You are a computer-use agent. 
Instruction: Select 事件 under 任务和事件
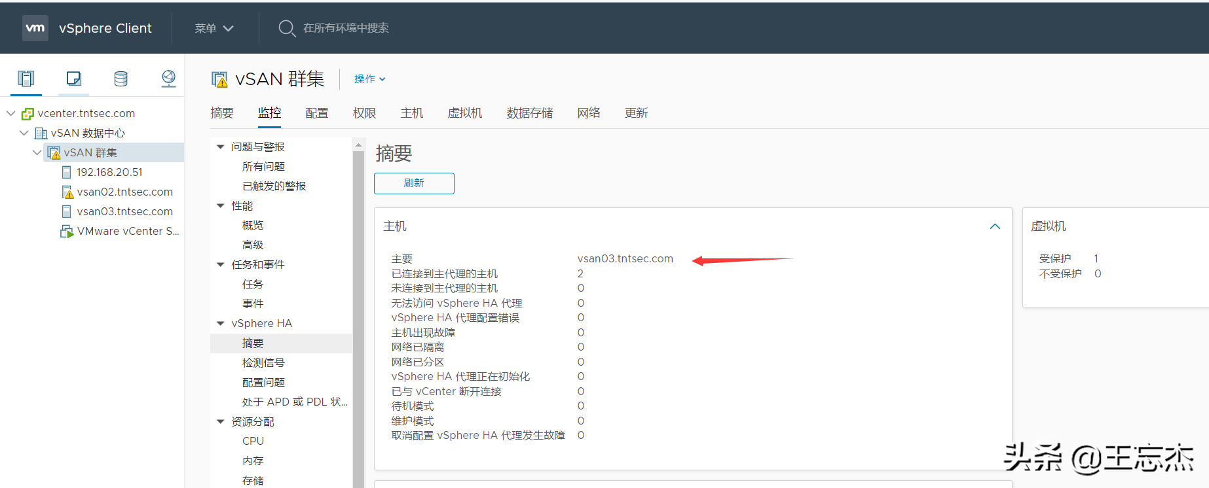pyautogui.click(x=253, y=304)
